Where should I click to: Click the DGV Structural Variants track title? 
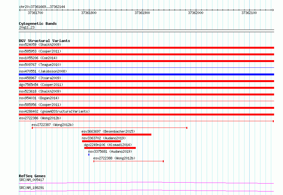tap(45, 41)
